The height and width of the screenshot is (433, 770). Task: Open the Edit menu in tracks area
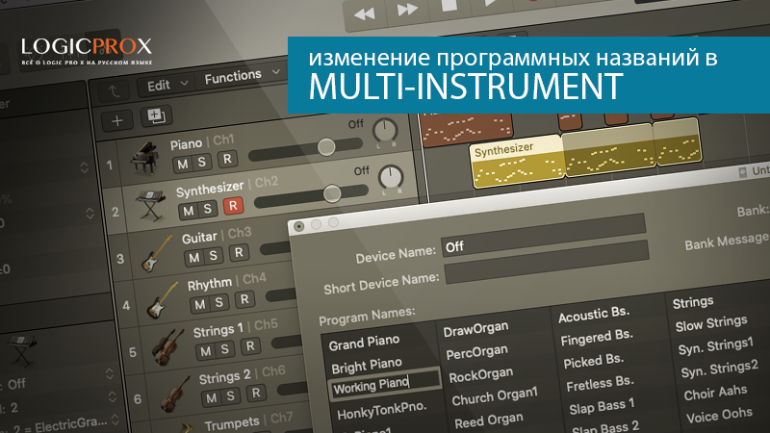point(167,85)
